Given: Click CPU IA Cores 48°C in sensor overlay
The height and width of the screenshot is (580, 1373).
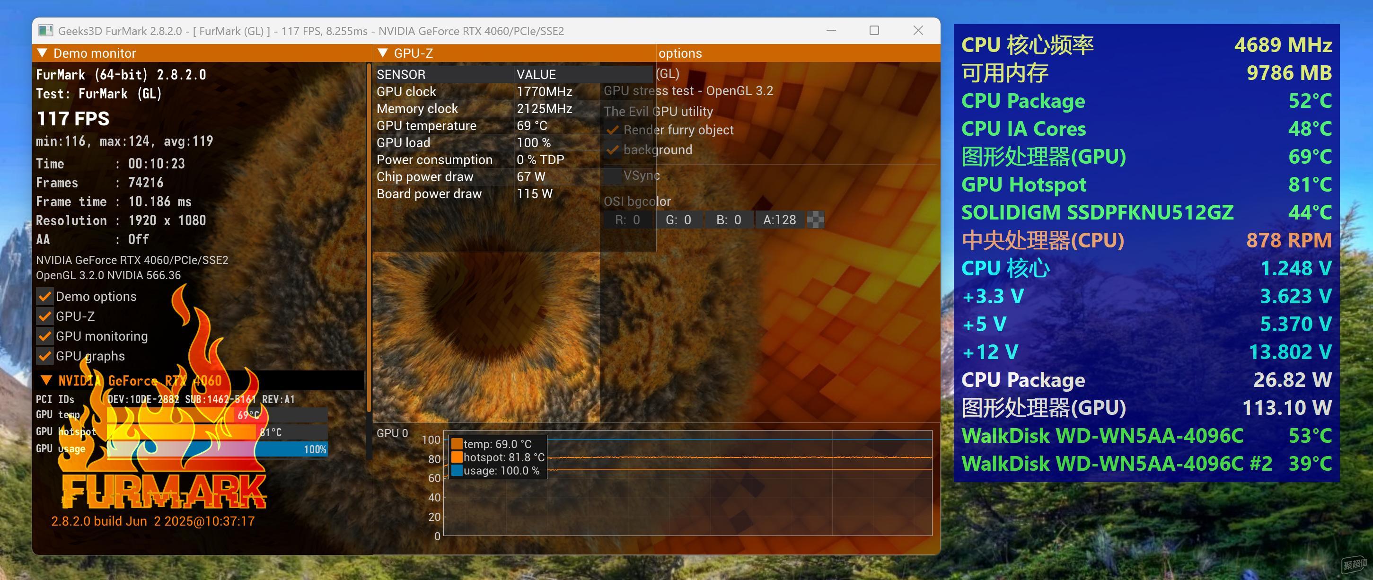Looking at the screenshot, I should click(x=1146, y=129).
